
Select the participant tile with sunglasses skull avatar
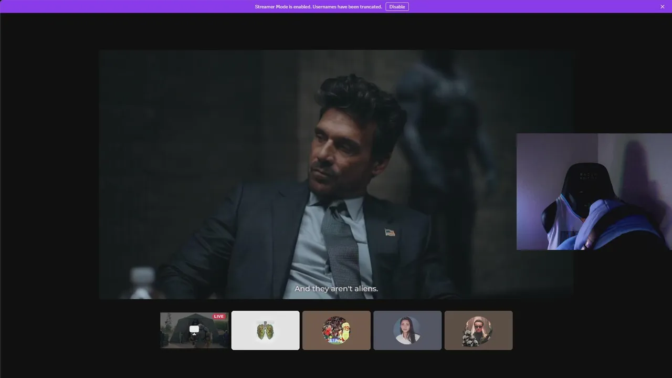point(478,330)
